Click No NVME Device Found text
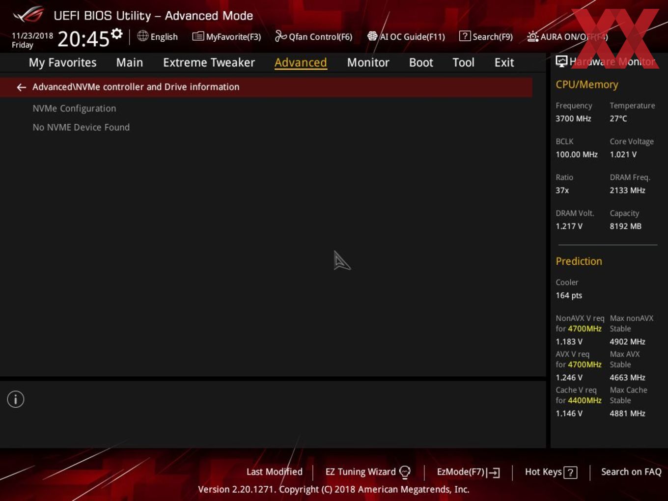Screen dimensions: 668x501 tap(81, 127)
